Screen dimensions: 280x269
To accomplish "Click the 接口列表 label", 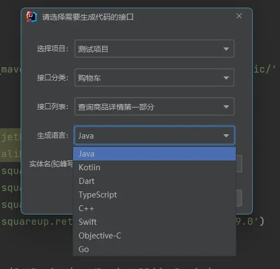I will (52, 106).
